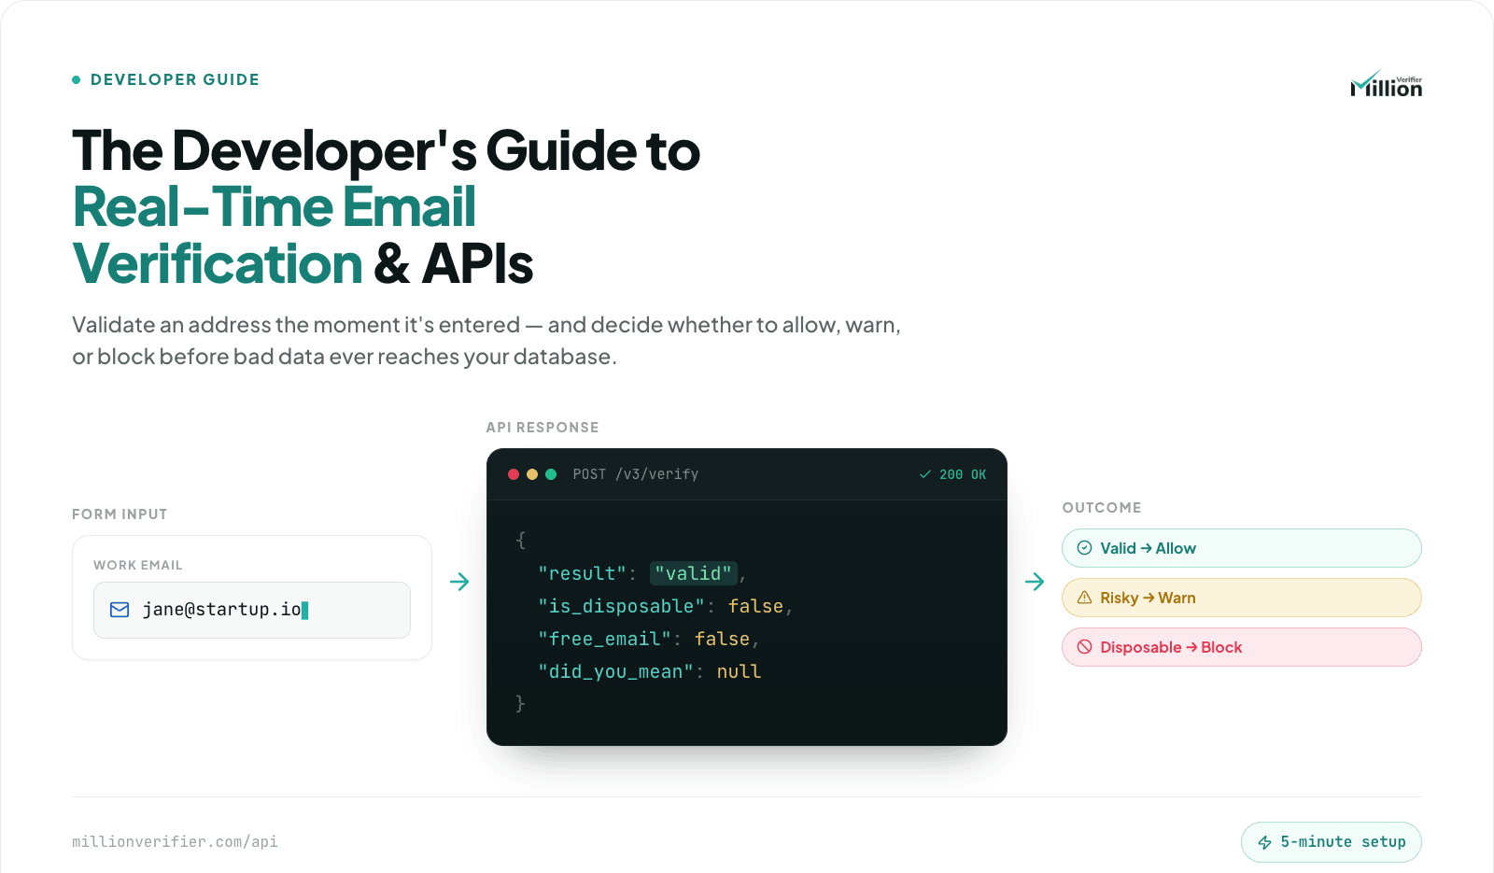Click the red dot in the code window
The image size is (1494, 873).
(x=514, y=474)
